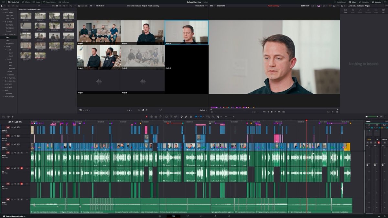This screenshot has height=218, width=388.
Task: Open the Keyframes panel
Action: 63,2
